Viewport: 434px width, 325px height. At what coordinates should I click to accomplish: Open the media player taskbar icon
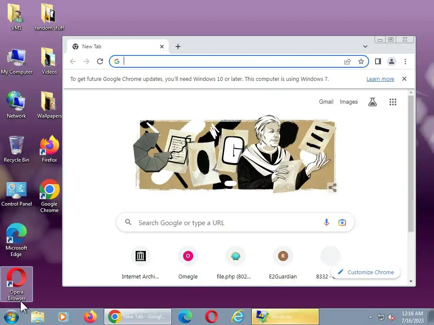tap(63, 317)
